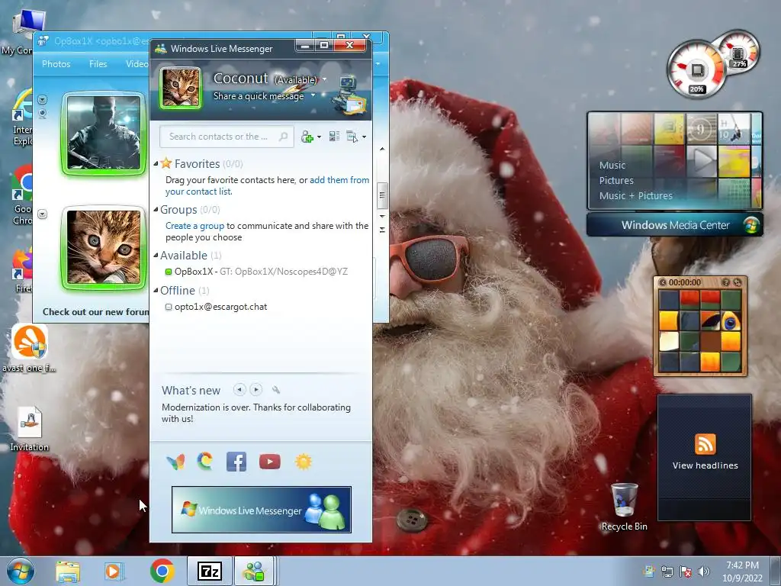Click the 7-Zip taskbar button

(x=210, y=571)
